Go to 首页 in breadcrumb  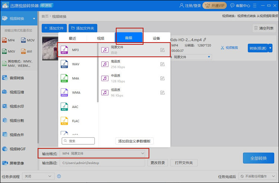click(x=45, y=16)
